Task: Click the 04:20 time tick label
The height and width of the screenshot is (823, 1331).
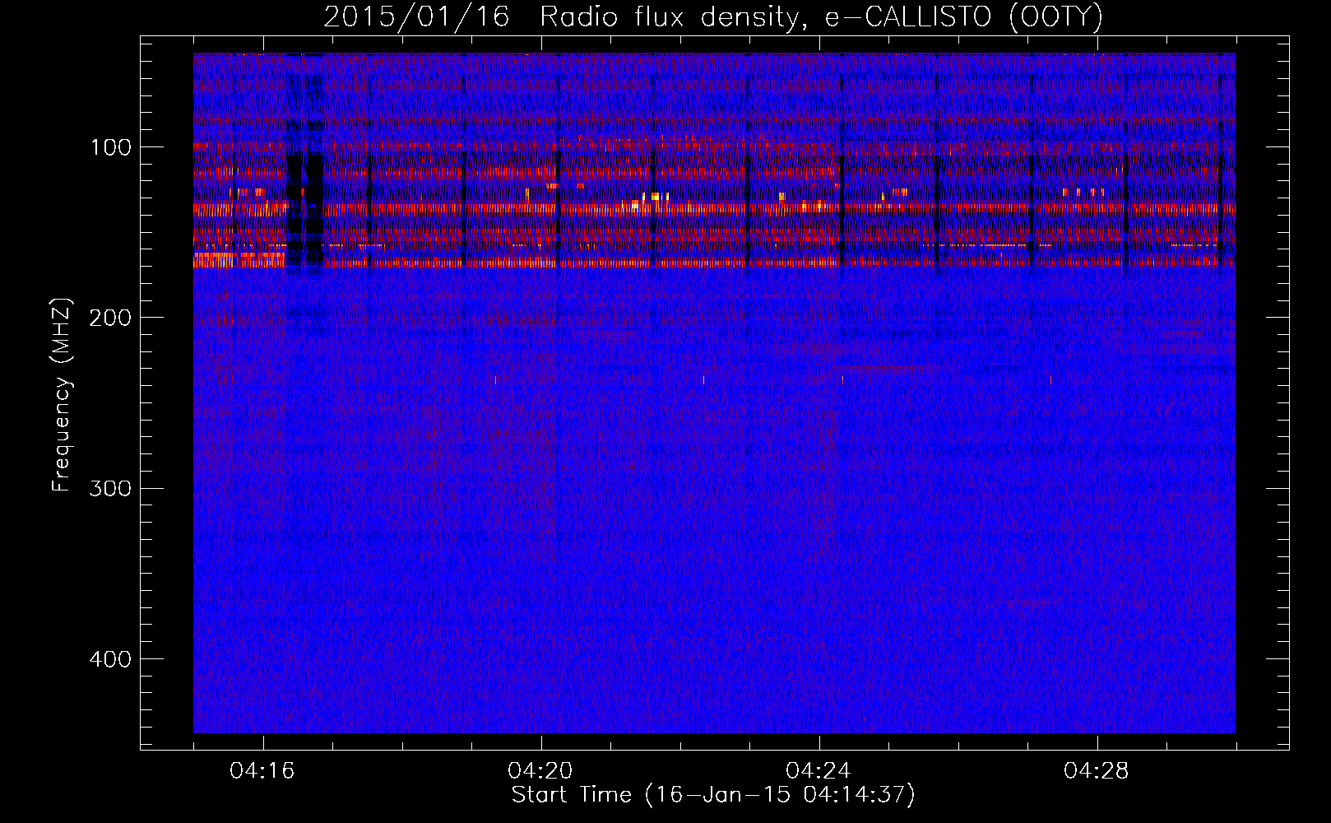Action: 540,771
